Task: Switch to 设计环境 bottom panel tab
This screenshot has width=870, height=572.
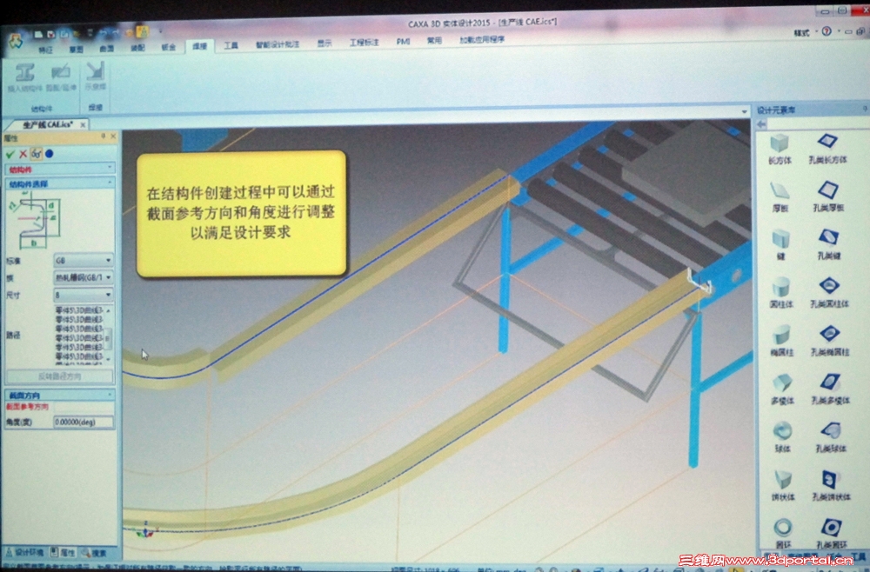Action: pyautogui.click(x=24, y=553)
